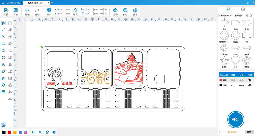Viewport: 255px width, 136px height.
Task: Select the ellipse drawing tool
Action: point(4,51)
